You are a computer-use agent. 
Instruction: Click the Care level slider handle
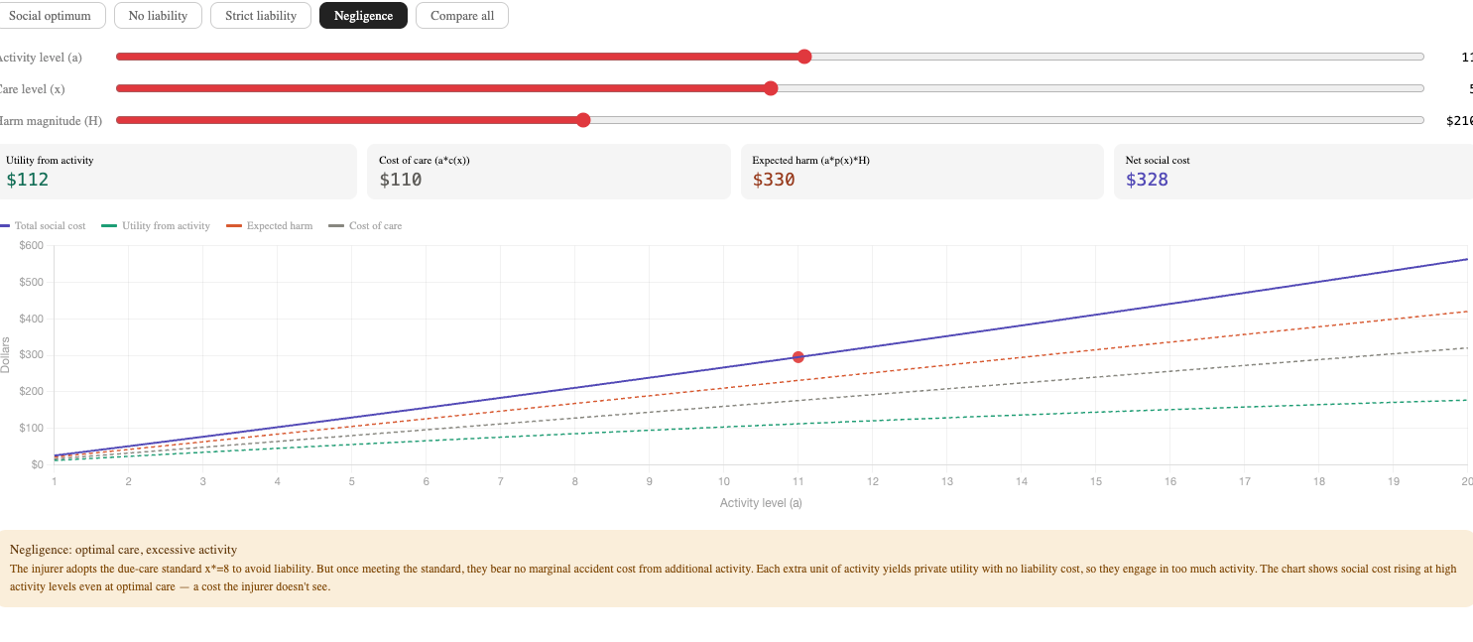click(771, 88)
